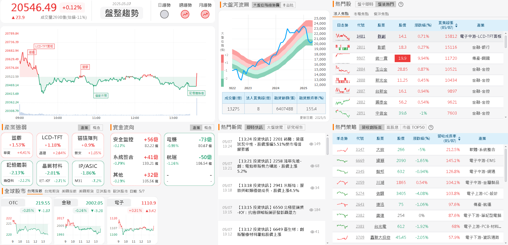This screenshot has height=245, width=508.
Task: Select 歐洲股市 global market tab
Action: pos(121,191)
